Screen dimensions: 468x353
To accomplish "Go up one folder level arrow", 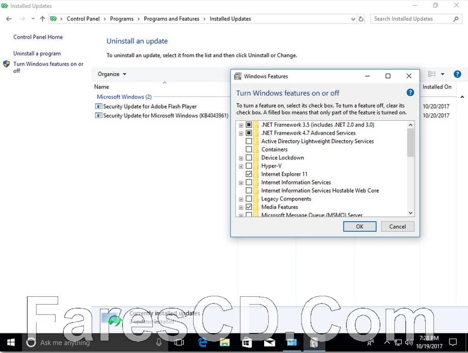I will tap(42, 19).
